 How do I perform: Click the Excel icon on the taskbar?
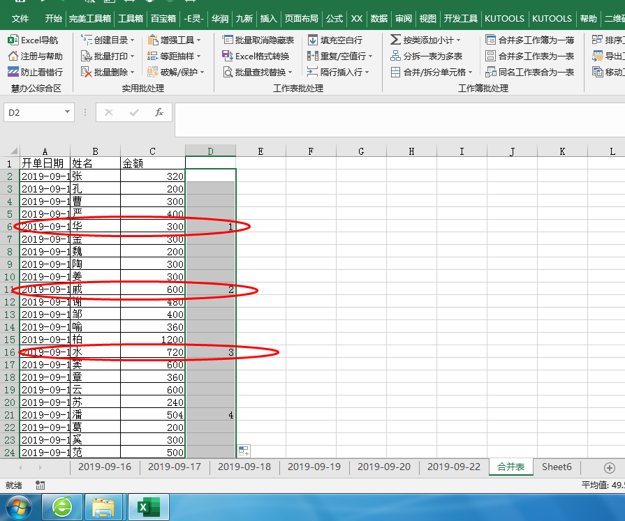click(148, 508)
